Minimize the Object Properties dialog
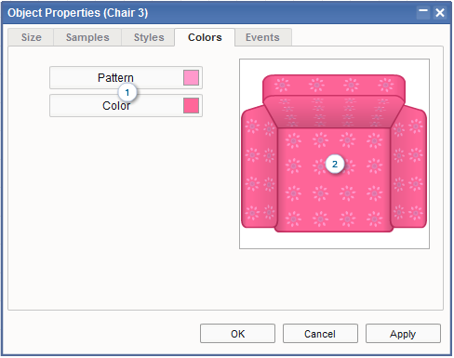Viewport: 454px width, 358px height. click(423, 13)
